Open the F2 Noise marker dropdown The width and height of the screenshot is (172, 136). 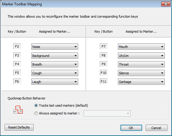click(x=55, y=47)
